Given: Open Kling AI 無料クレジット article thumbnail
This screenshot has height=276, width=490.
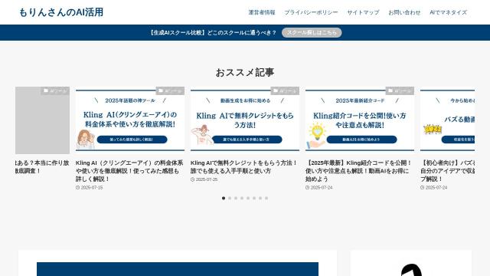Looking at the screenshot, I should click(245, 120).
